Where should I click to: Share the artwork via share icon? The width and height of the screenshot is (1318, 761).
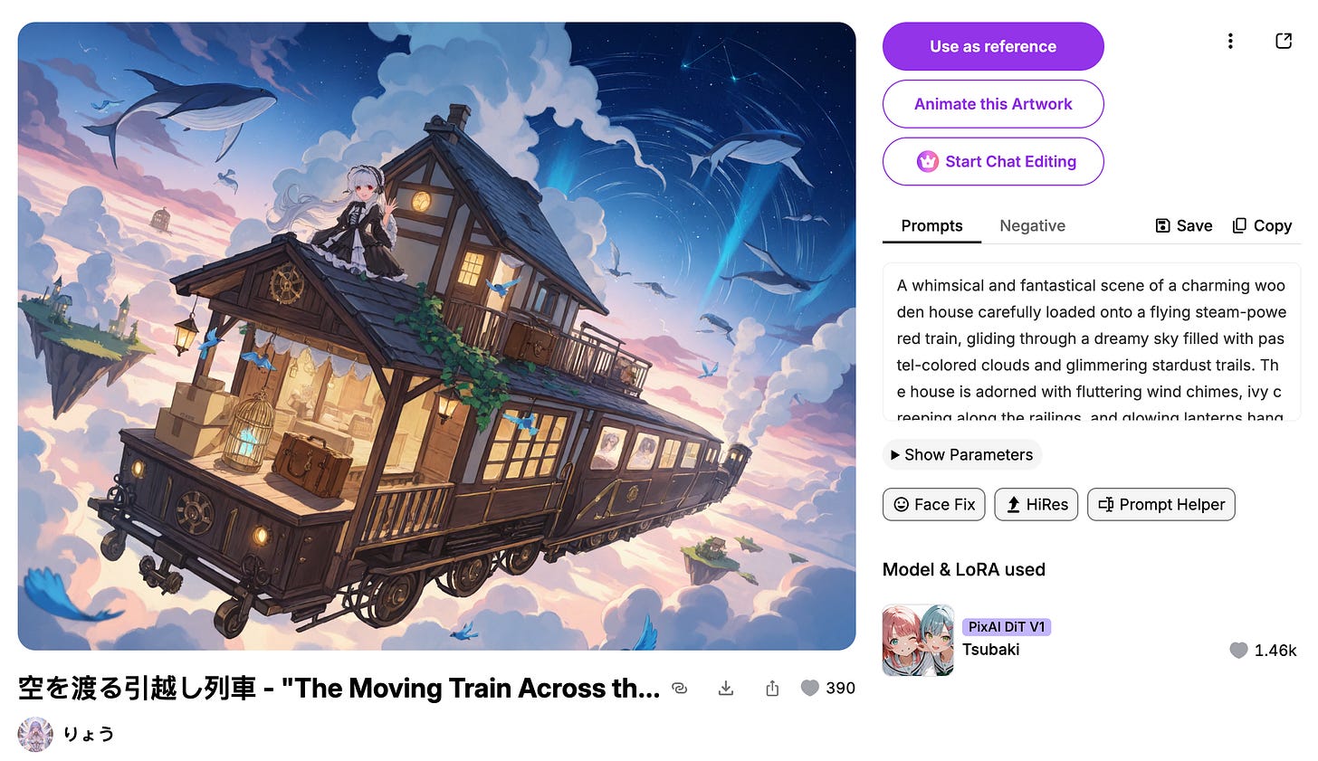pyautogui.click(x=772, y=689)
